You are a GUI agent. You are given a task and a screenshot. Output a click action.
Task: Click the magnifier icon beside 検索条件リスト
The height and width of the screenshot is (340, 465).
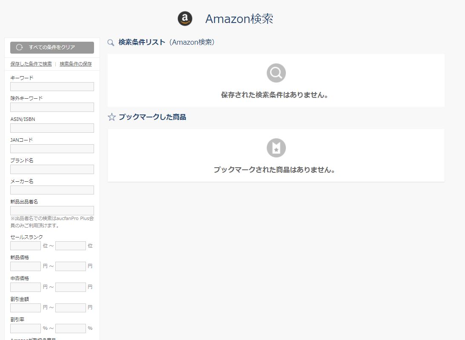click(111, 43)
